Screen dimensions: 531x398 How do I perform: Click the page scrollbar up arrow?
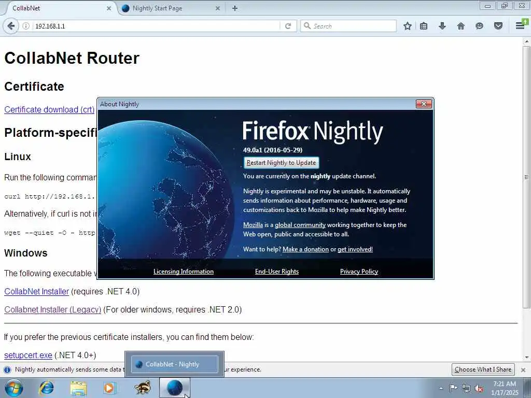[x=526, y=41]
